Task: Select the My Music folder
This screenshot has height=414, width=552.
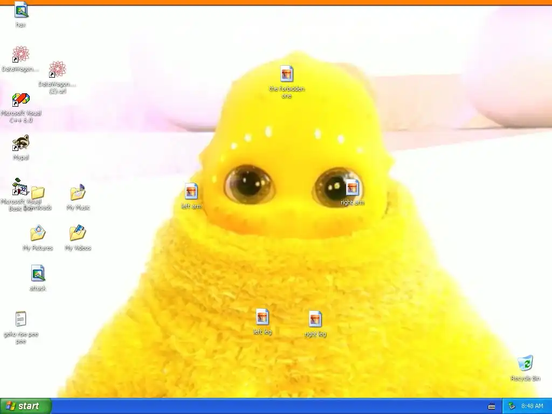Action: (78, 192)
